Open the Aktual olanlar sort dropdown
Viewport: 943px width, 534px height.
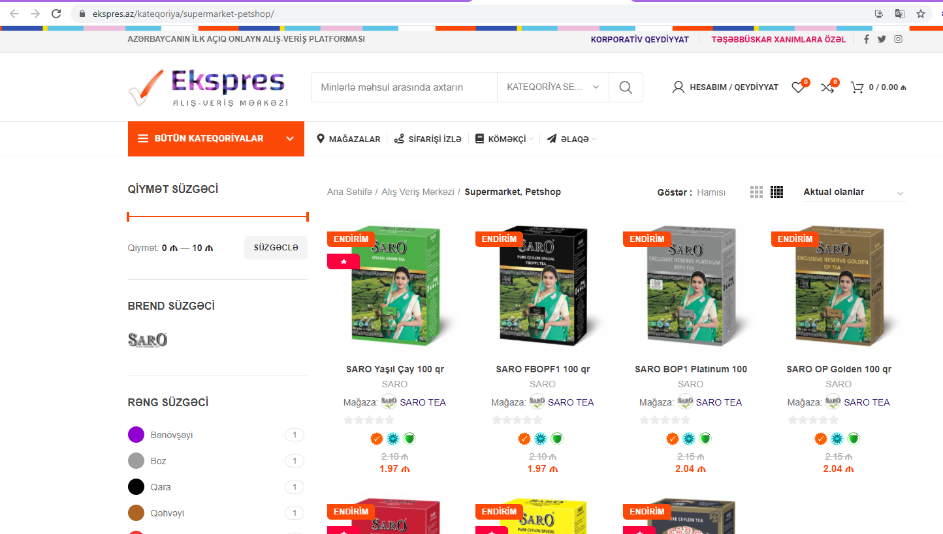[854, 192]
